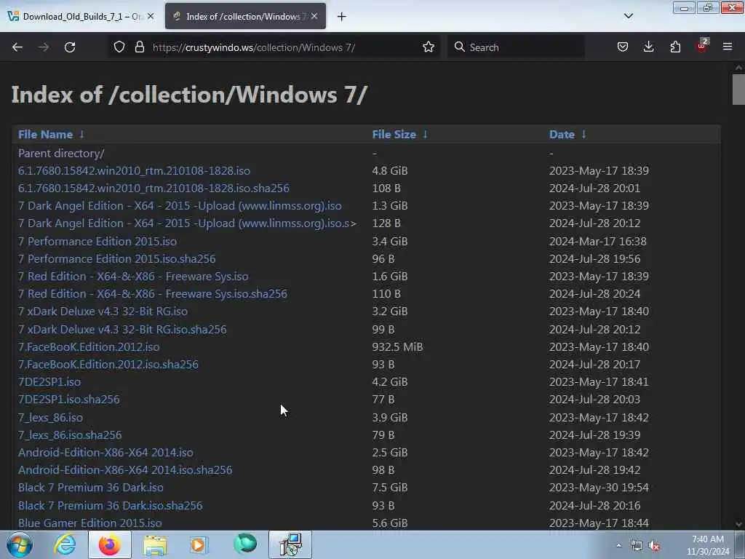Screen dimensions: 745x559
Task: Click date 2024-Mar-17 16:38
Action: (598, 242)
